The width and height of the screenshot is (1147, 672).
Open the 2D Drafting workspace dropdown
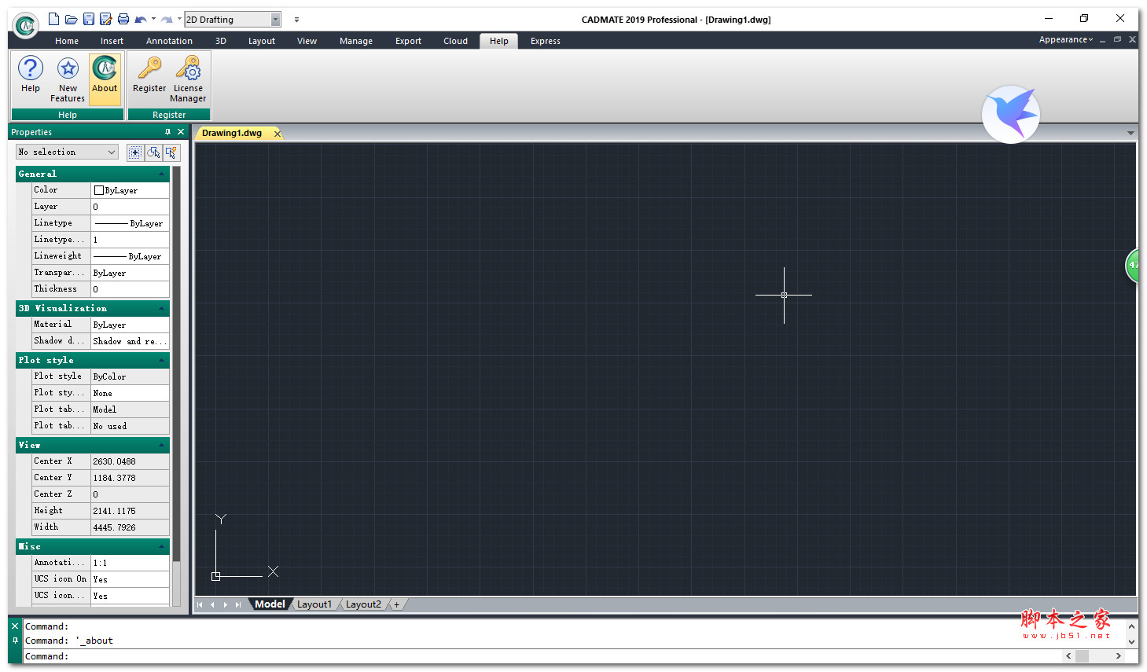275,20
